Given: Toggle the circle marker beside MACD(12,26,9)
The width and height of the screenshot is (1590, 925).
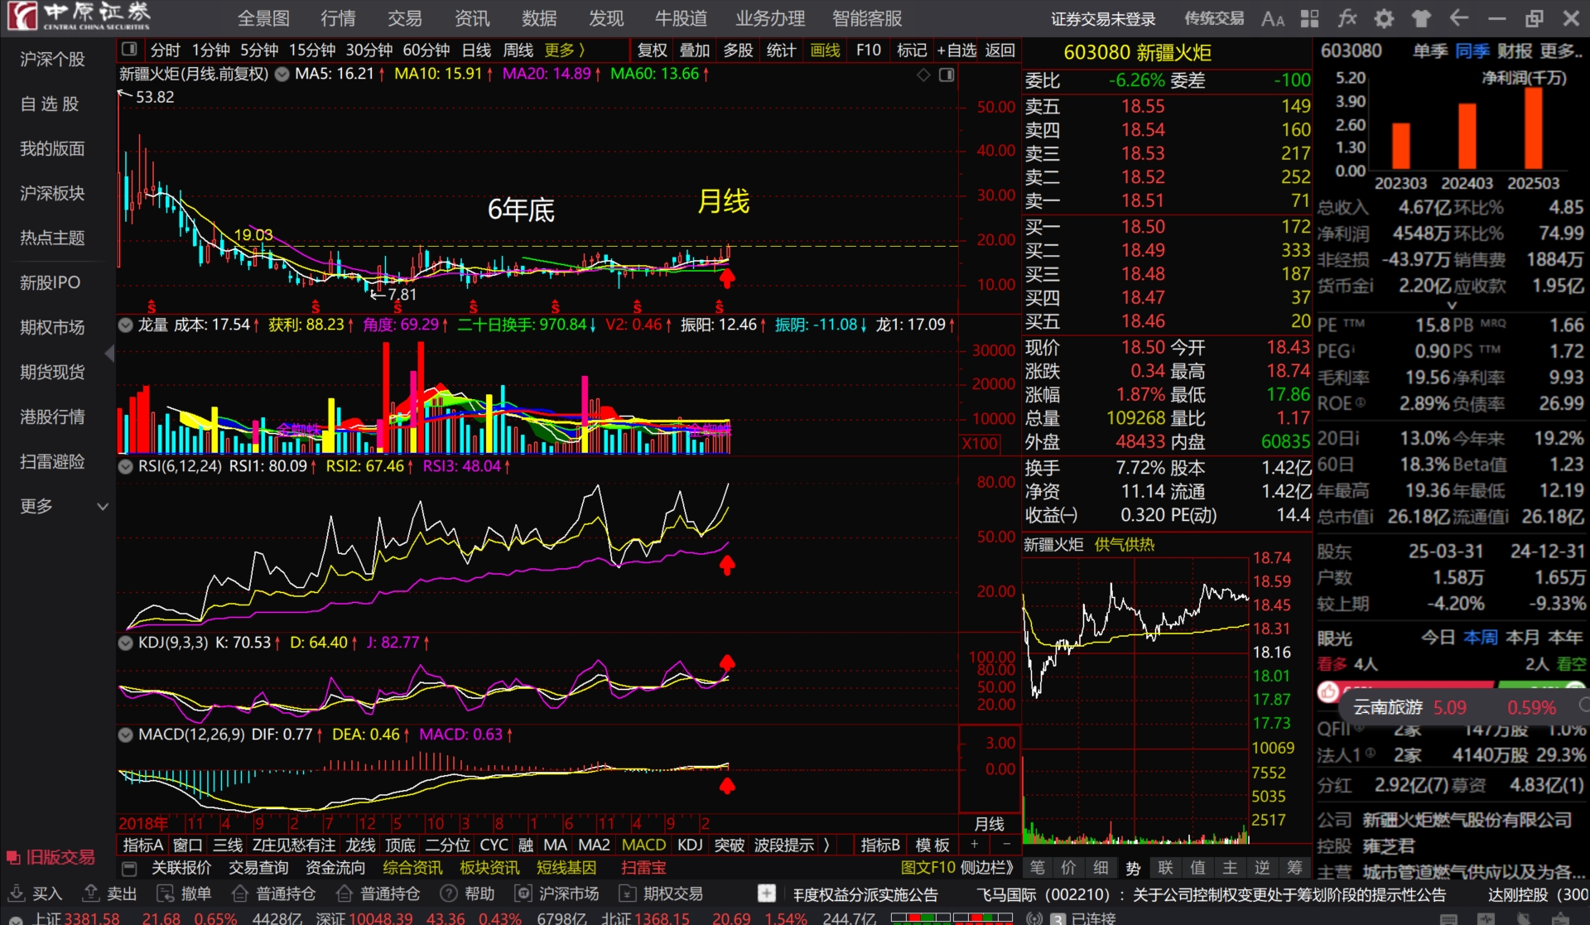Looking at the screenshot, I should coord(125,735).
